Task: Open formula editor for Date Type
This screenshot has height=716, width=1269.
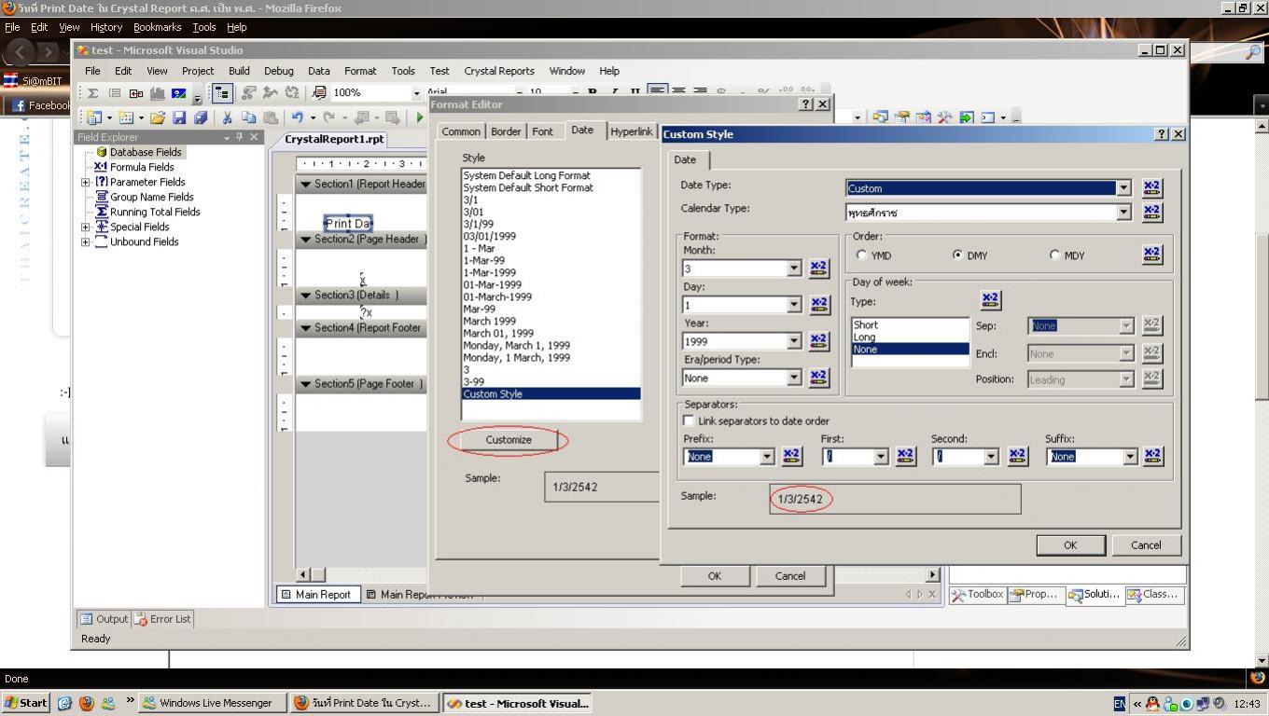Action: pyautogui.click(x=1151, y=188)
